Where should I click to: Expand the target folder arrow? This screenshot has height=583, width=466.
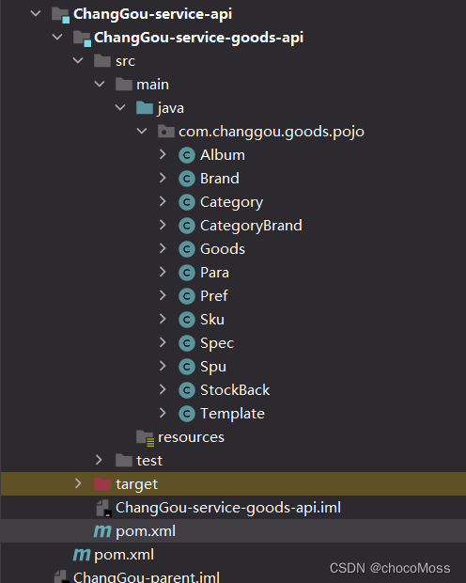(78, 483)
